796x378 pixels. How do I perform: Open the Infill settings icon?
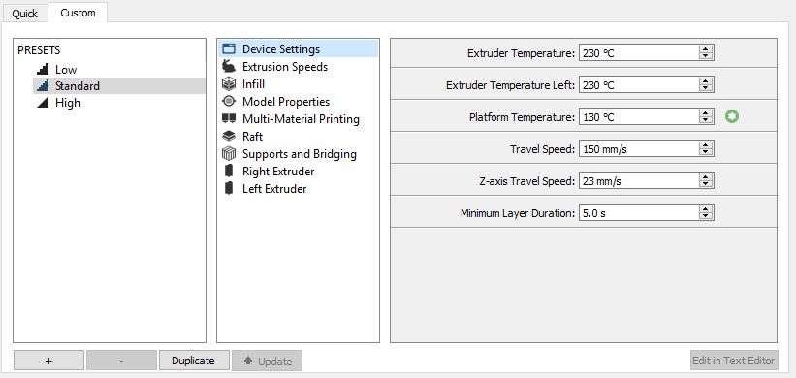[x=229, y=83]
